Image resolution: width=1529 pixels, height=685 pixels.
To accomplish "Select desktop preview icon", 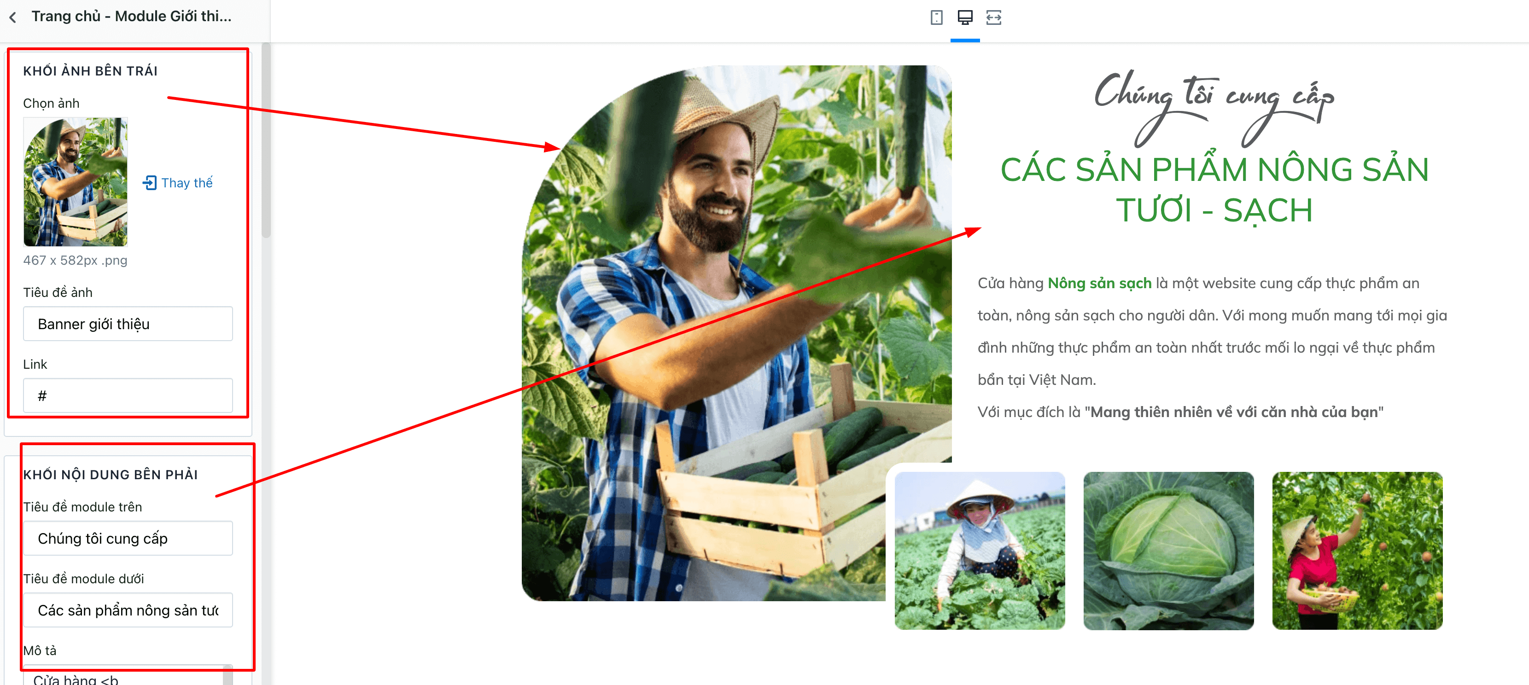I will 965,18.
